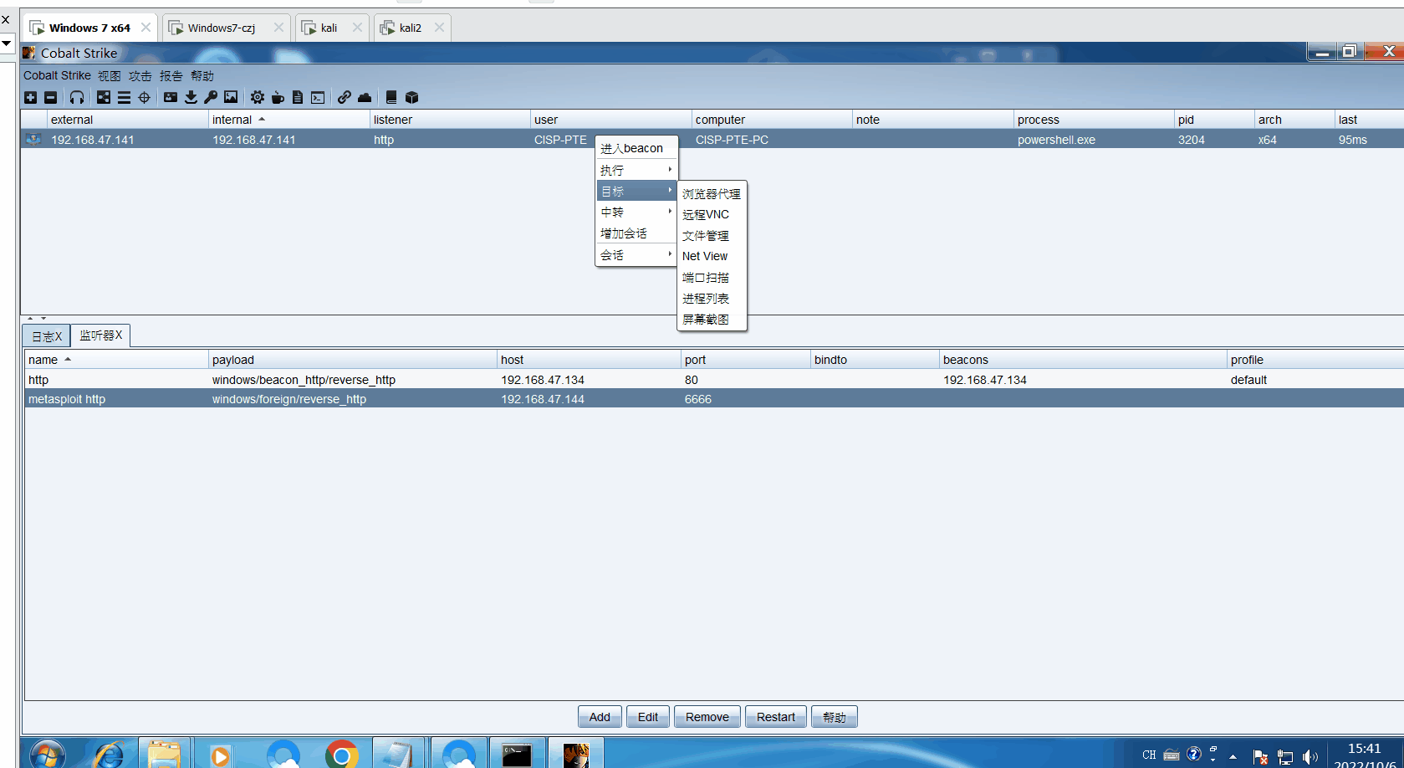This screenshot has width=1404, height=768.
Task: Expand pane using the splitter down arrow
Action: [x=43, y=319]
